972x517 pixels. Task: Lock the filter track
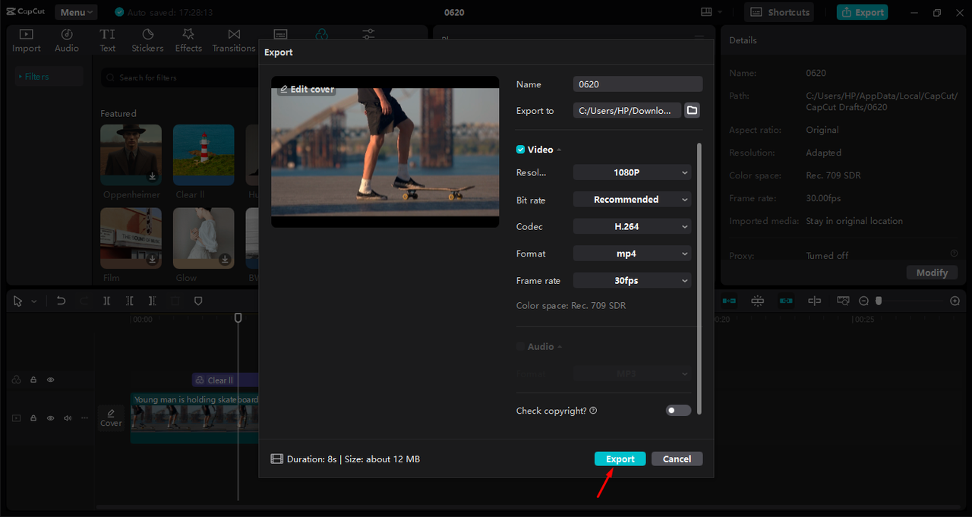click(x=33, y=380)
